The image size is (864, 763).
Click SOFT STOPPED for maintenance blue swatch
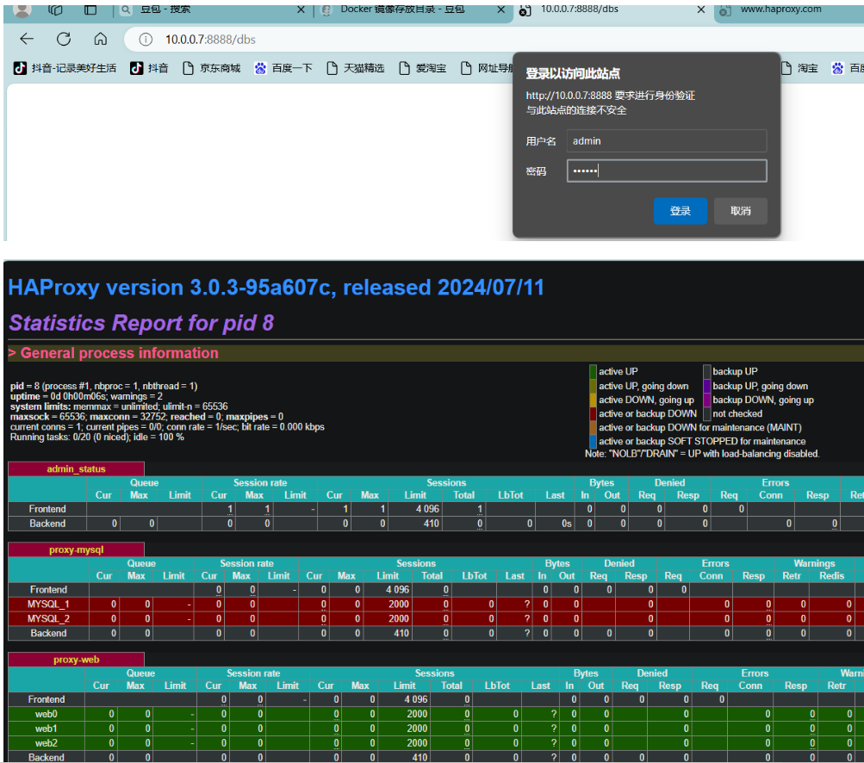coord(593,441)
